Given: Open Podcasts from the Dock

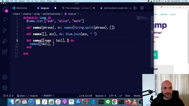Looking at the screenshot, I should coord(65,102).
